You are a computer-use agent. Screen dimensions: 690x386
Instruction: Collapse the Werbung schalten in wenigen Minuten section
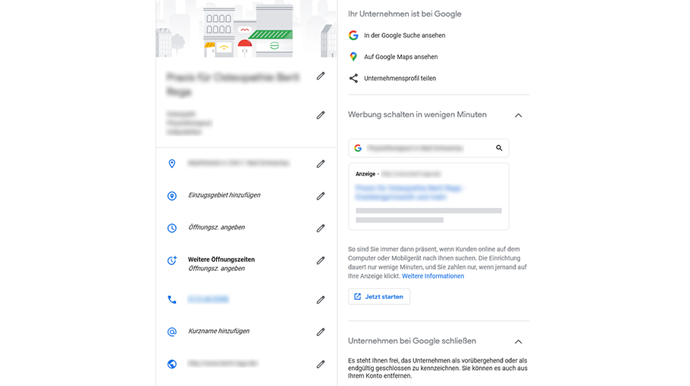[x=519, y=116]
